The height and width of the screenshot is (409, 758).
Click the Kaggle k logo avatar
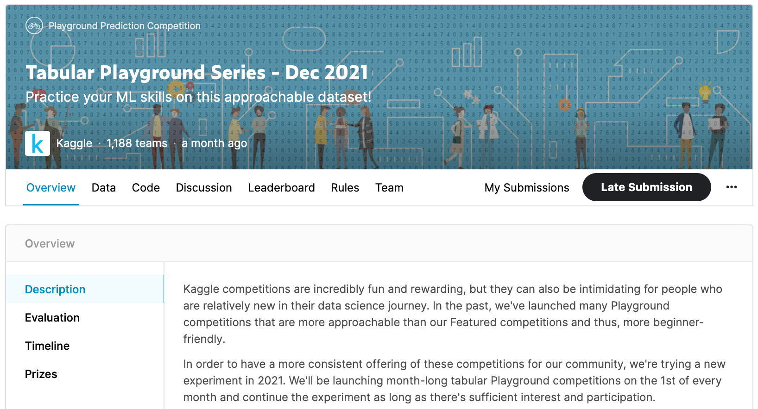tap(38, 143)
